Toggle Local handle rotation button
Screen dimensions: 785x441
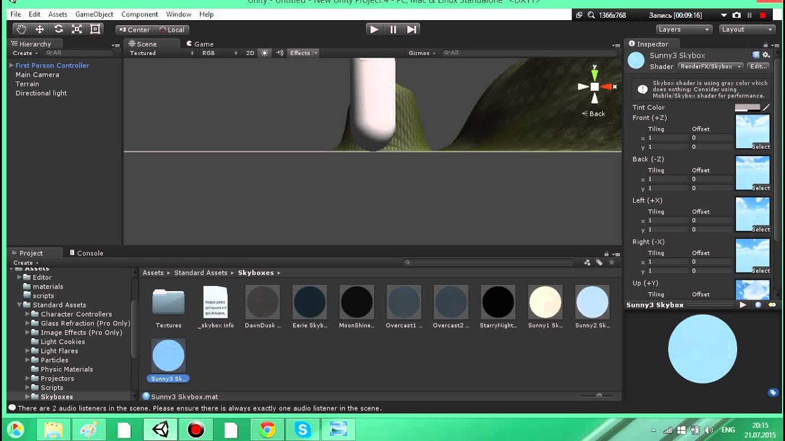click(171, 29)
